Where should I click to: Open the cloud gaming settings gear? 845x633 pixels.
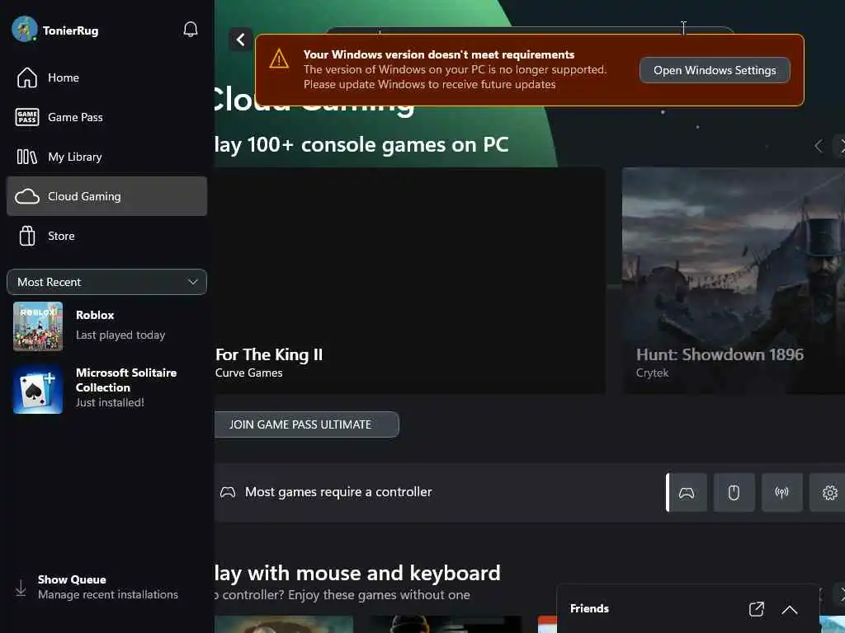point(828,493)
